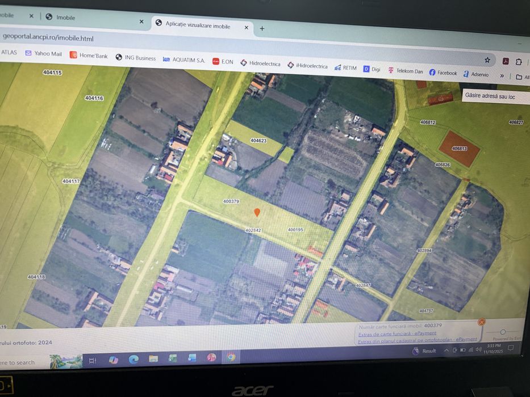
Task: Open the RETIM bookmark
Action: point(345,68)
